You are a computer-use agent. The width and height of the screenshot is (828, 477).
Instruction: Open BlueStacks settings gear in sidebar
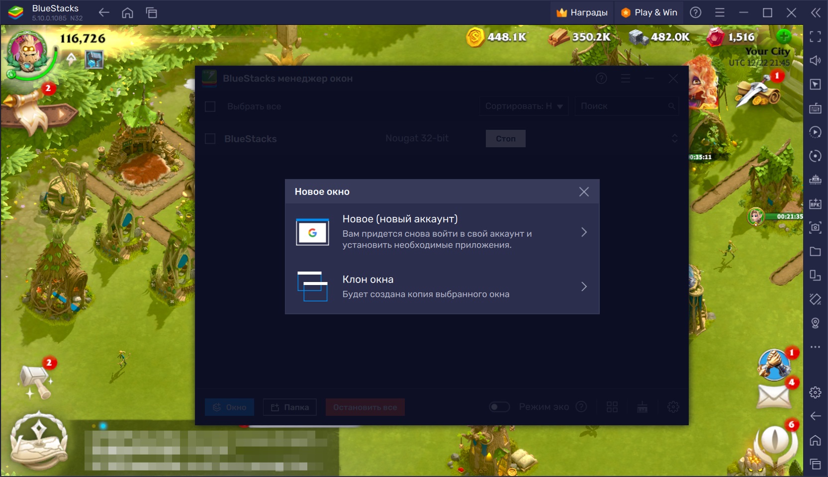(x=815, y=392)
